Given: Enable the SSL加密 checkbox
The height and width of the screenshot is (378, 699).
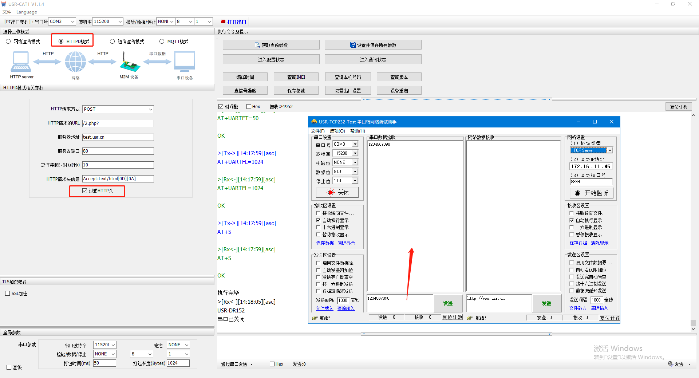Looking at the screenshot, I should point(7,294).
